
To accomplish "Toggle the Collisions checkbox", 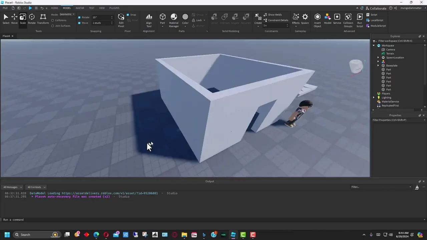I will coord(52,20).
